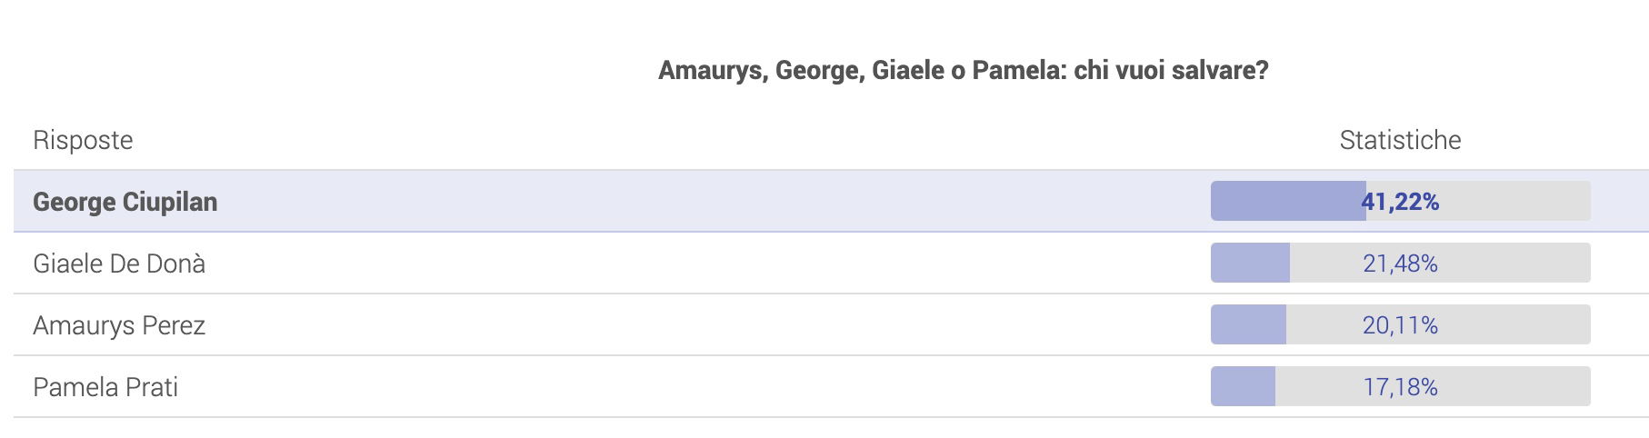This screenshot has width=1649, height=438.
Task: Click the Risposte column header
Action: click(83, 140)
